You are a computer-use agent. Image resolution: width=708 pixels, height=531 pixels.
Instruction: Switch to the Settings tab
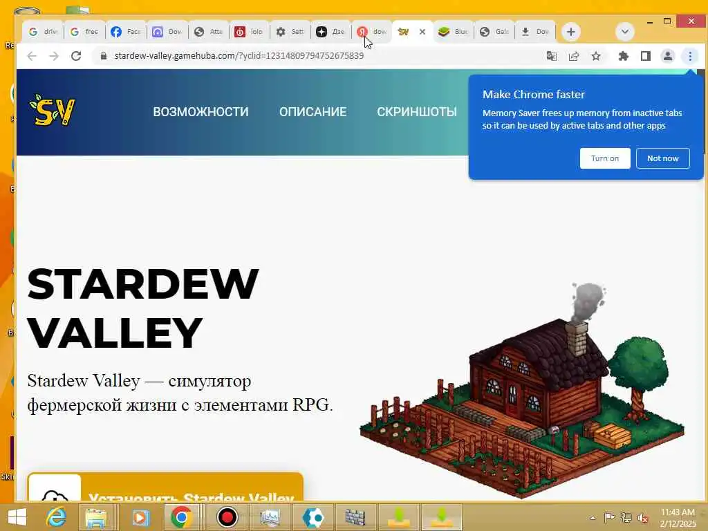click(290, 32)
